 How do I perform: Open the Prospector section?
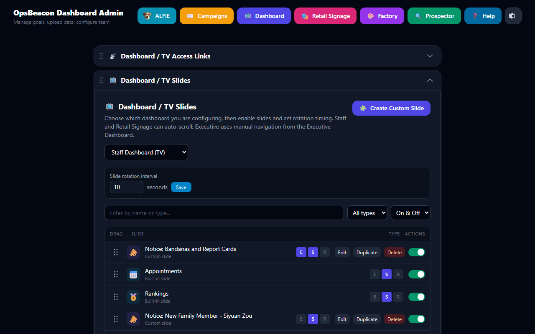coord(434,16)
